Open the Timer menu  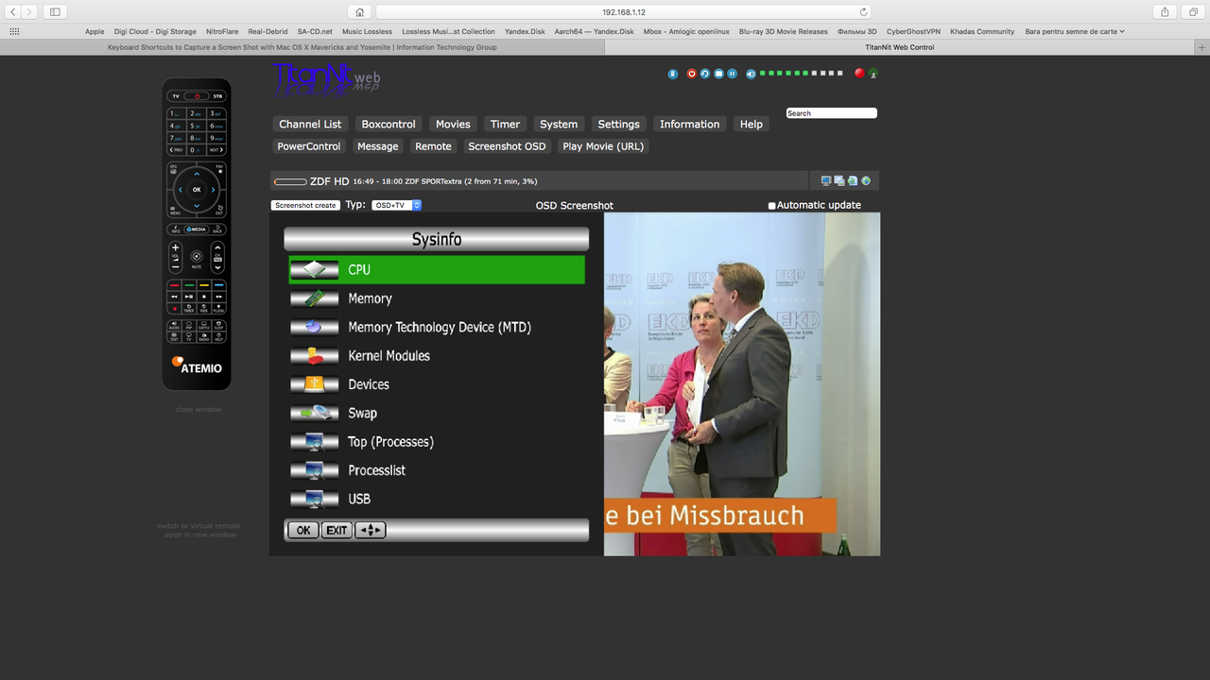pos(505,124)
